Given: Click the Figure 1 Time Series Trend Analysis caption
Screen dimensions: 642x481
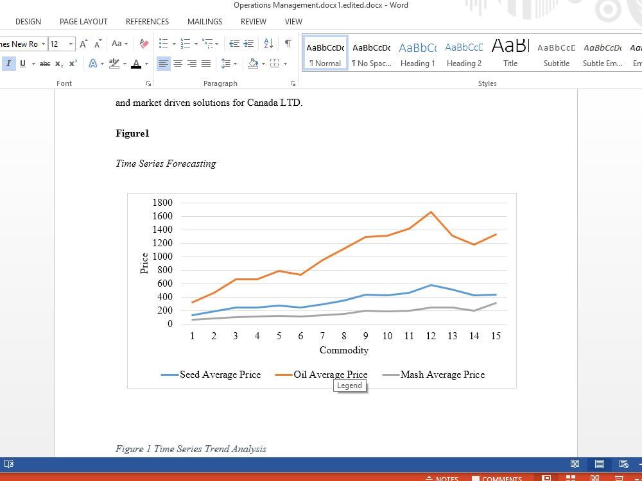Looking at the screenshot, I should point(191,449).
